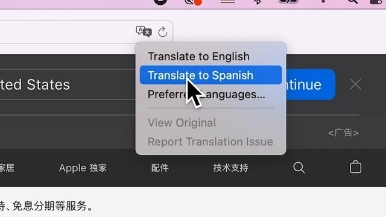This screenshot has height=217, width=386.
Task: Reload the page with the refresh icon
Action: tap(163, 32)
